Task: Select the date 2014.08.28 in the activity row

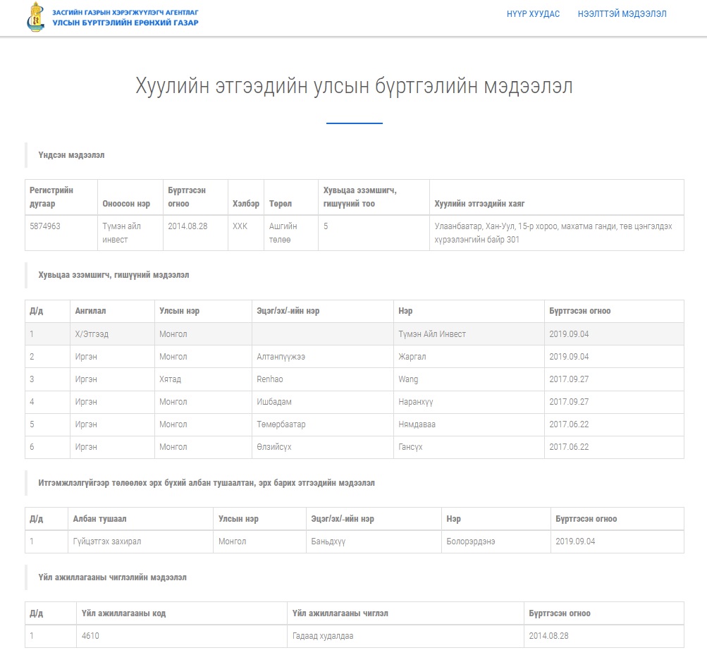Action: pos(548,635)
